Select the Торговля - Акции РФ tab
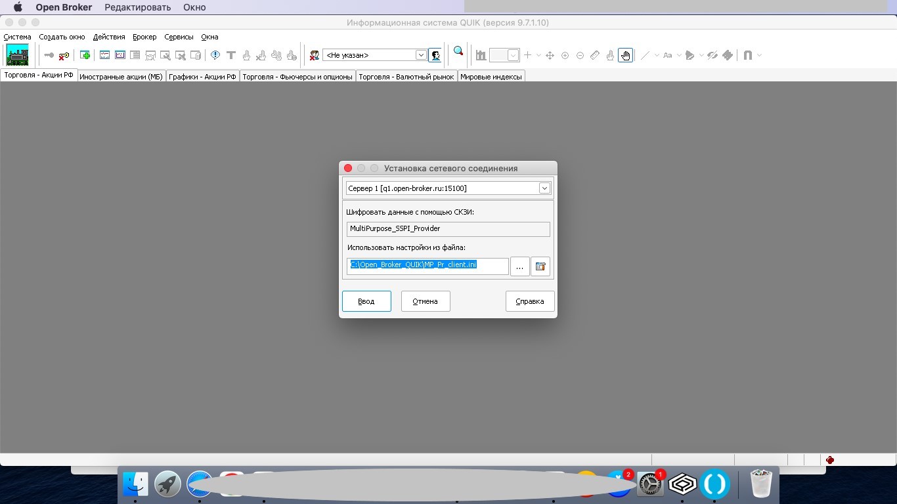Viewport: 897px width, 504px height. click(39, 75)
